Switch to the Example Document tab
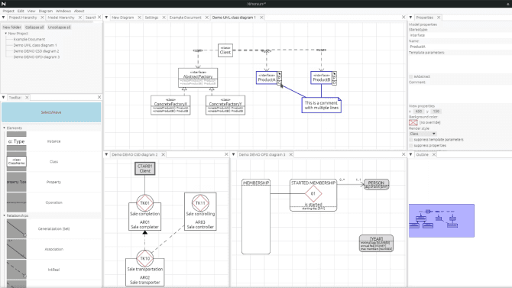 pyautogui.click(x=186, y=18)
